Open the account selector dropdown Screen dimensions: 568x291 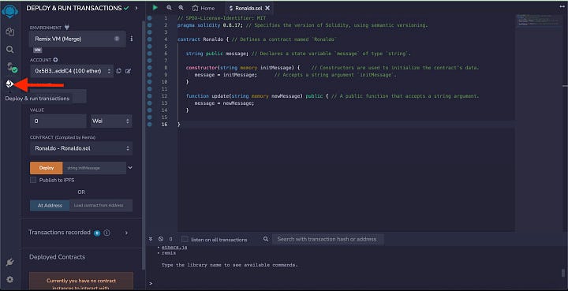[72, 71]
